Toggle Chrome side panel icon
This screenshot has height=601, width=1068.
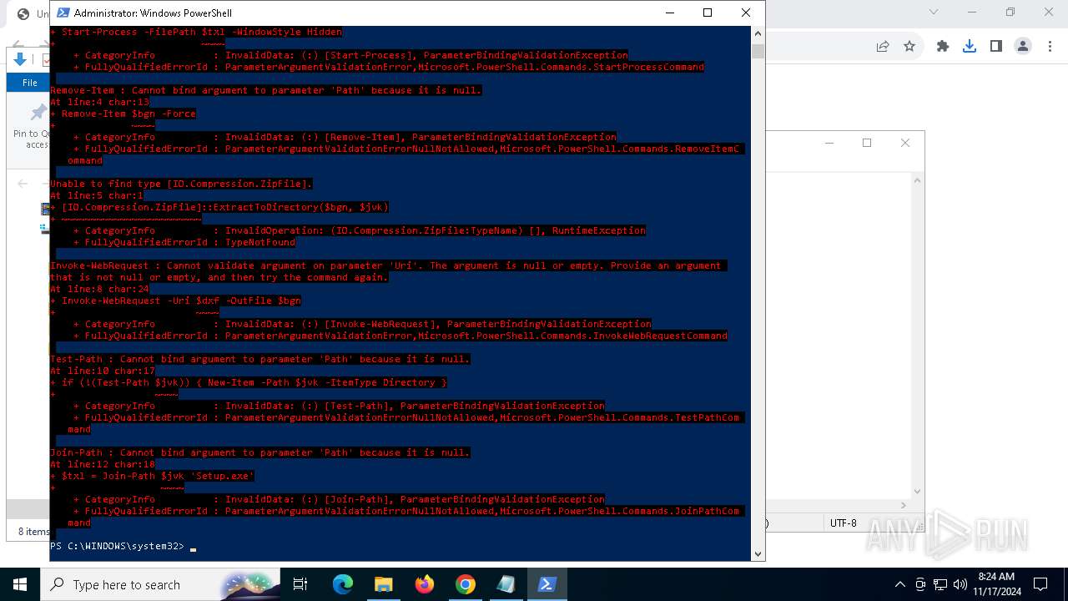996,47
